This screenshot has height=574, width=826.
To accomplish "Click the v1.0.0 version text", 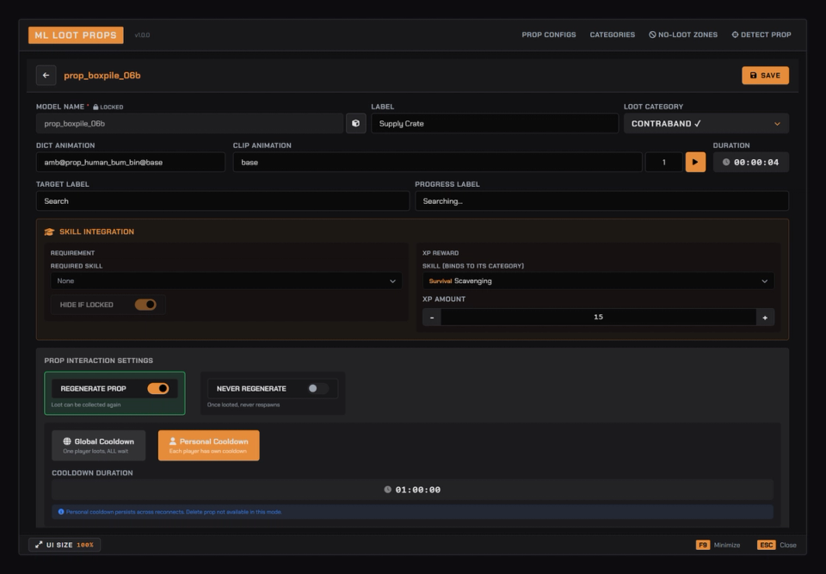I will point(142,35).
